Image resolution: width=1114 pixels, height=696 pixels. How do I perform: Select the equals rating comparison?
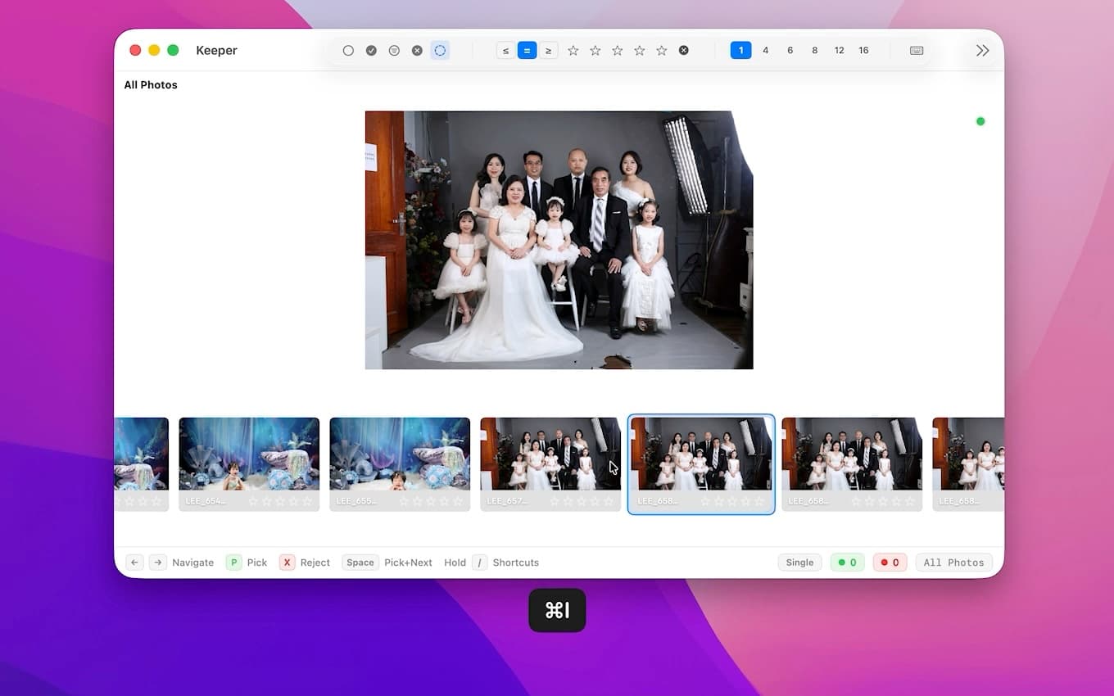527,51
